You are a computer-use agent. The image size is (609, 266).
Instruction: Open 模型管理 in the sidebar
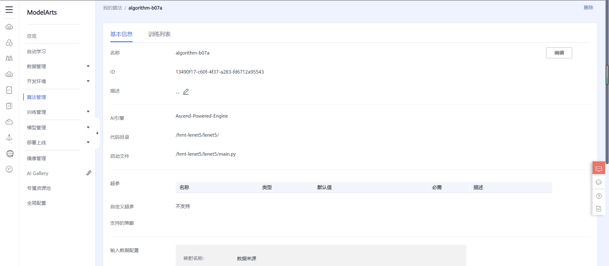pyautogui.click(x=36, y=127)
